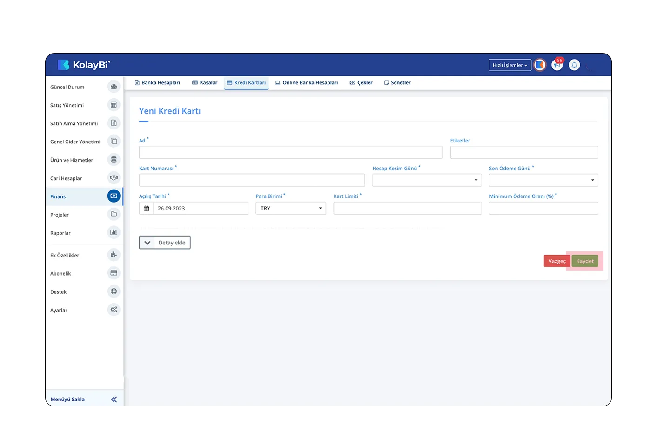This screenshot has height=447, width=657.
Task: Switch to Banka Hesapları tab
Action: (x=157, y=83)
